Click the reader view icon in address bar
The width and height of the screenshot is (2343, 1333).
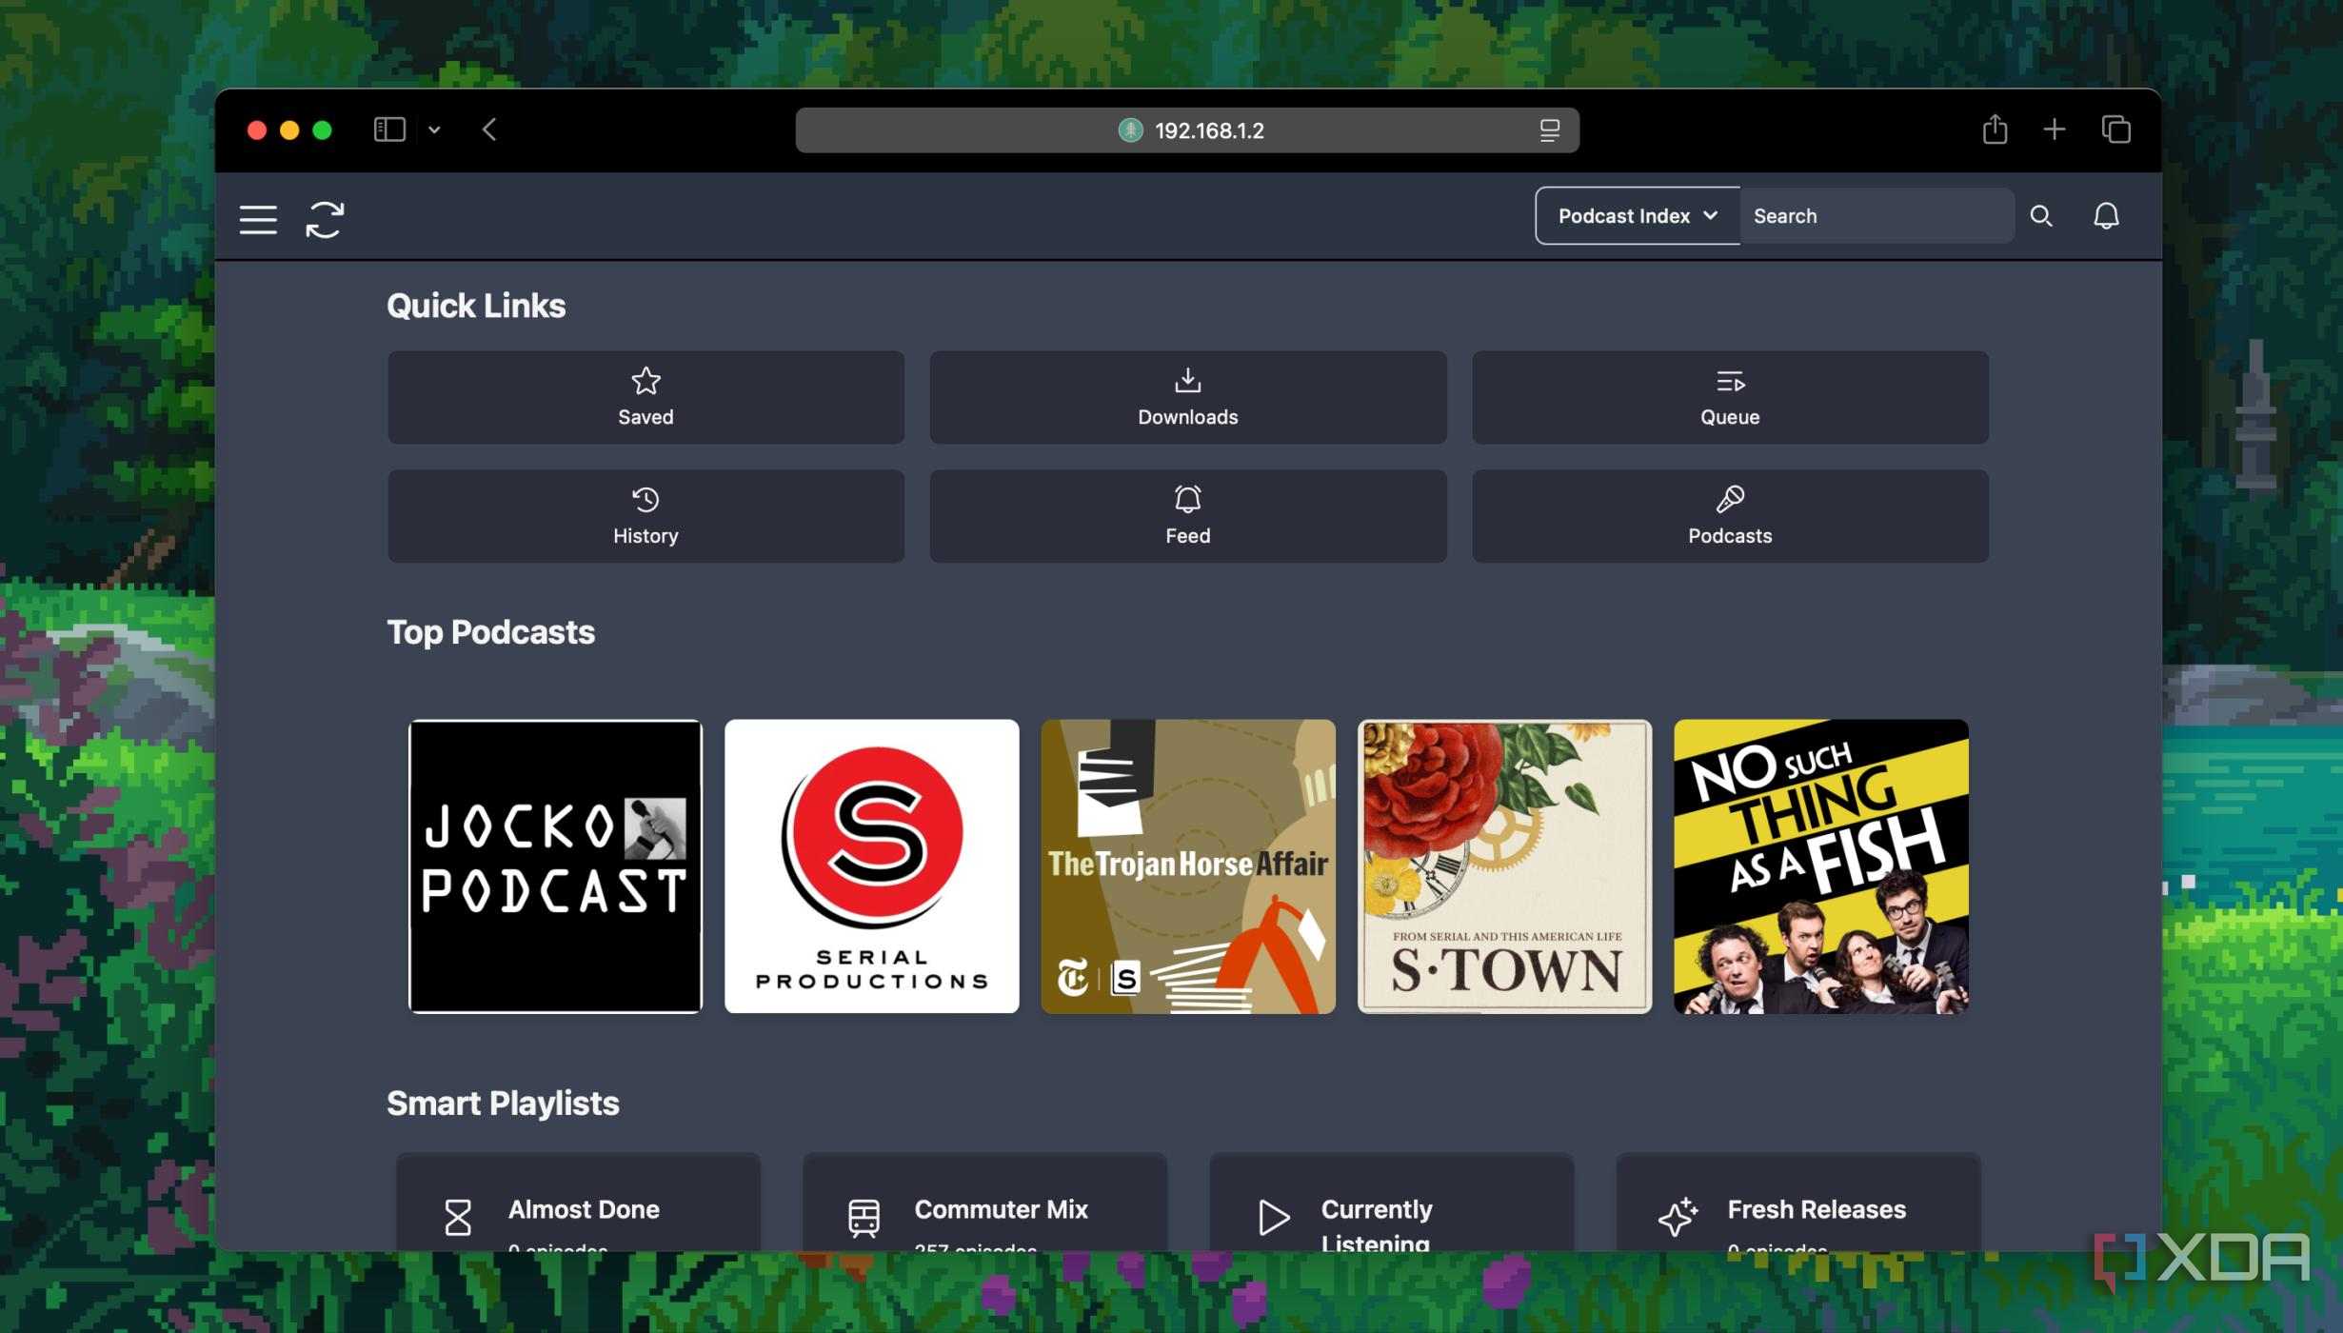1549,130
